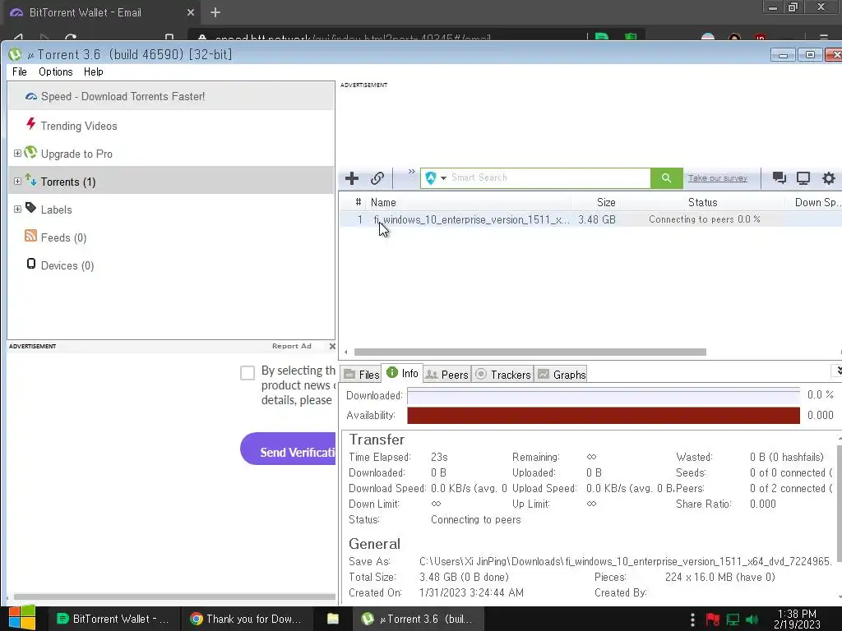Click the Report Ad link
This screenshot has width=842, height=631.
pyautogui.click(x=292, y=346)
